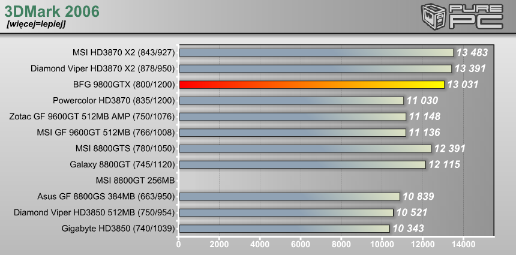Click the Gigabyte HD3850 bar
Image resolution: width=516 pixels, height=255 pixels.
[x=284, y=229]
